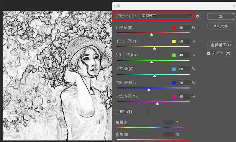
Task: Toggle the プレビュー(P) checkbox
Action: tap(209, 53)
